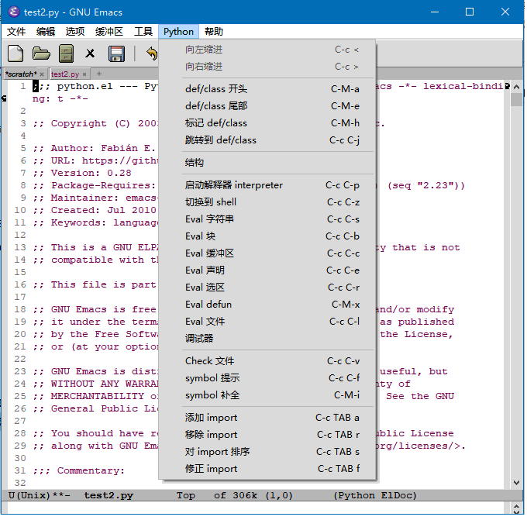527x527 pixels.
Task: Expand the 工具 menu
Action: pyautogui.click(x=143, y=32)
